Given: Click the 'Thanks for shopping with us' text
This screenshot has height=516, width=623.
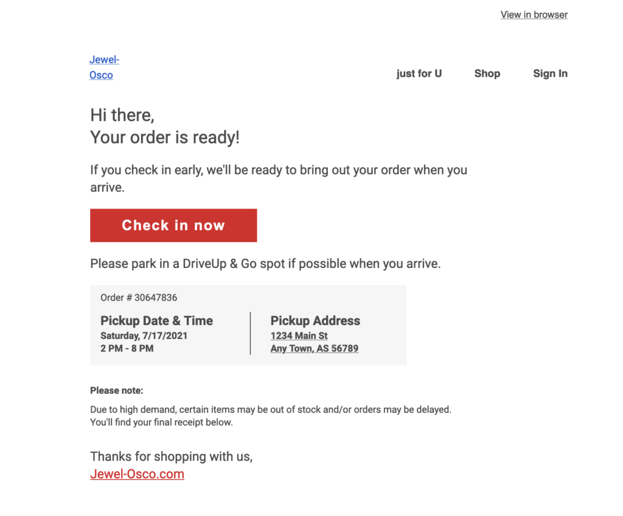Looking at the screenshot, I should coord(171,456).
